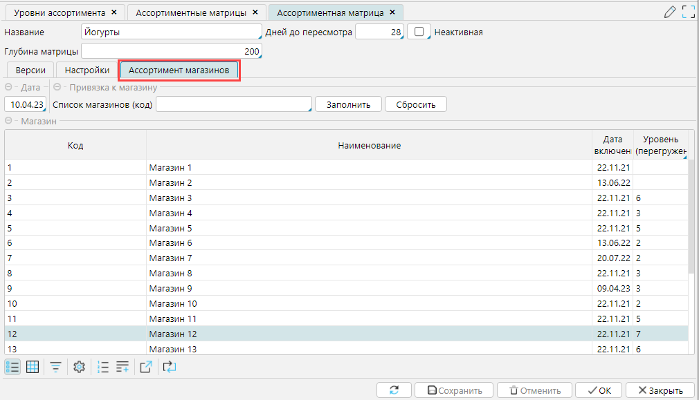699x400 pixels.
Task: Click the Список магазинов (код) input field
Action: [233, 104]
